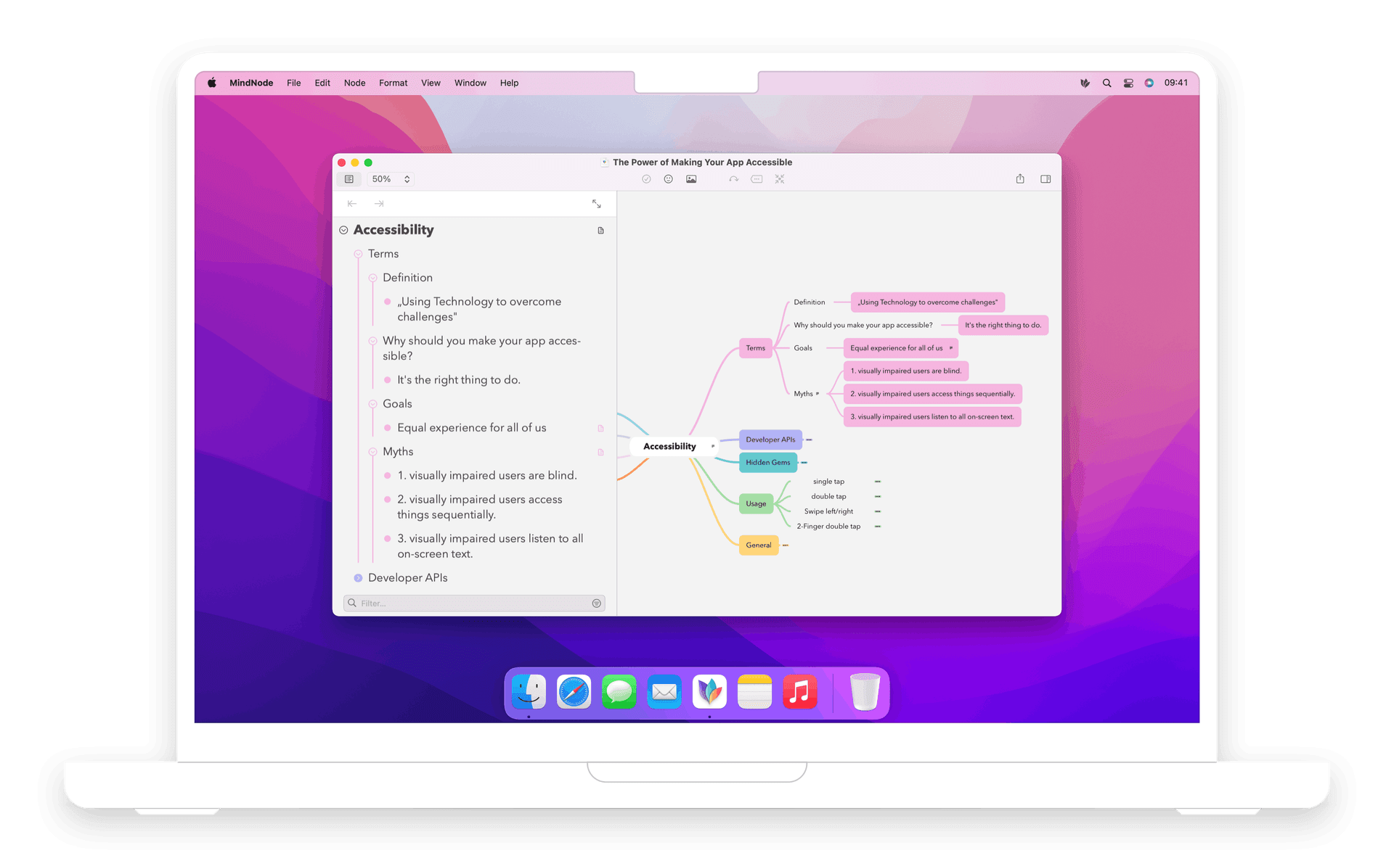Click the fold nodes icon in the toolbar
The width and height of the screenshot is (1394, 861).
coord(780,178)
